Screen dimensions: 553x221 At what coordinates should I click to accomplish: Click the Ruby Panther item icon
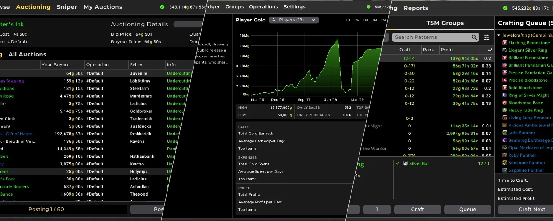coord(504,155)
